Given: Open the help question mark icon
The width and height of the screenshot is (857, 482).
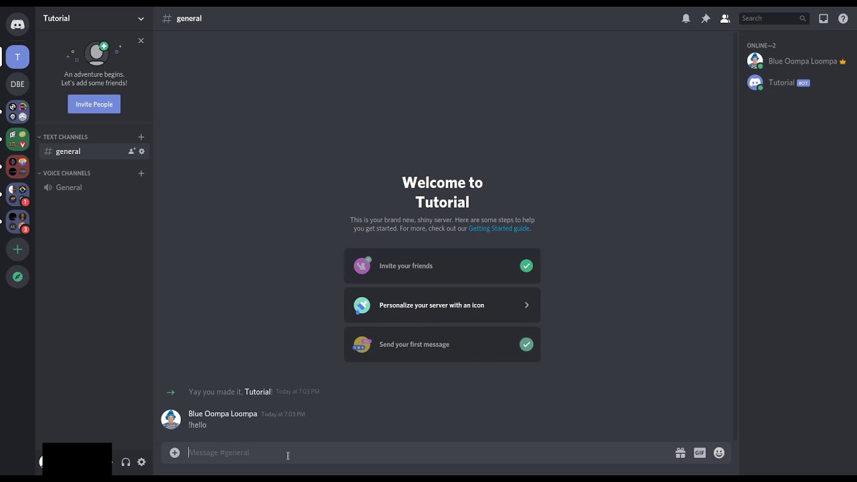Looking at the screenshot, I should 843,19.
